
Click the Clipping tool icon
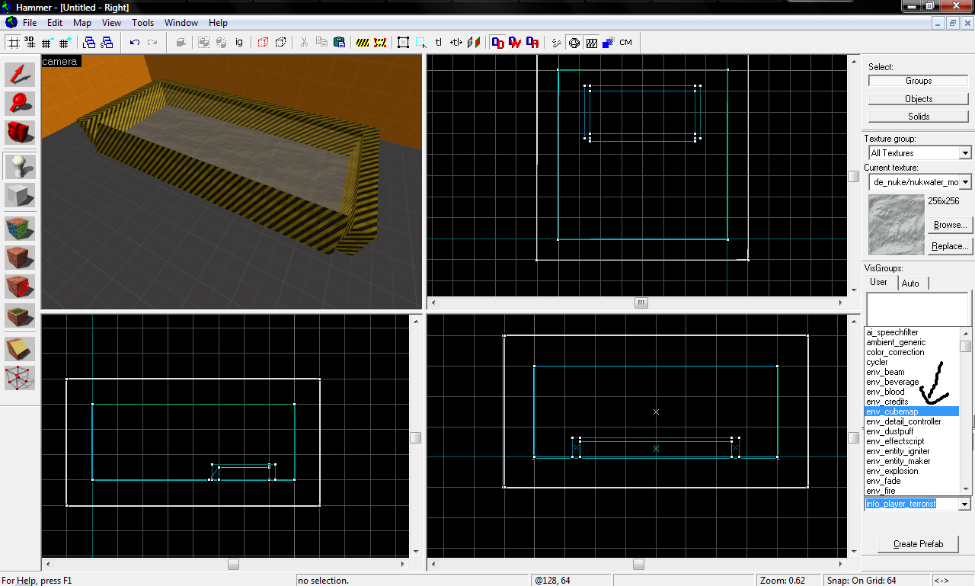coord(21,348)
